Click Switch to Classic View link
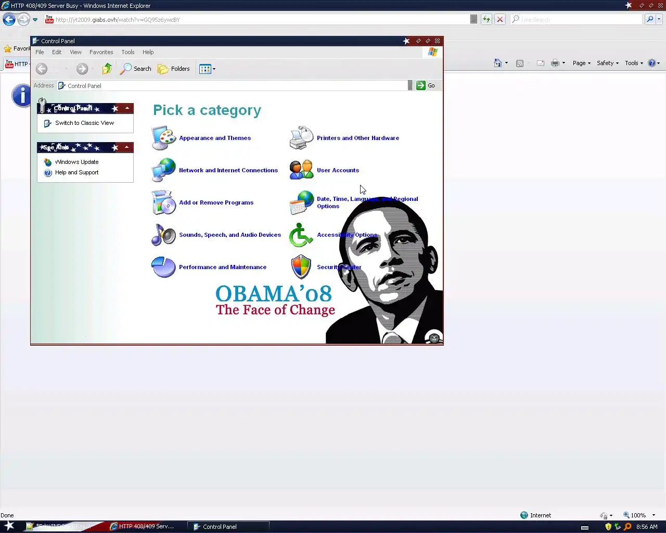This screenshot has height=533, width=666. click(84, 123)
